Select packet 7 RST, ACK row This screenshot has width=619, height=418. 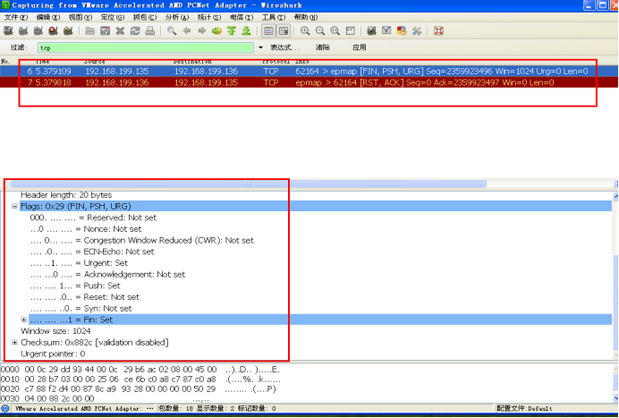pos(309,82)
